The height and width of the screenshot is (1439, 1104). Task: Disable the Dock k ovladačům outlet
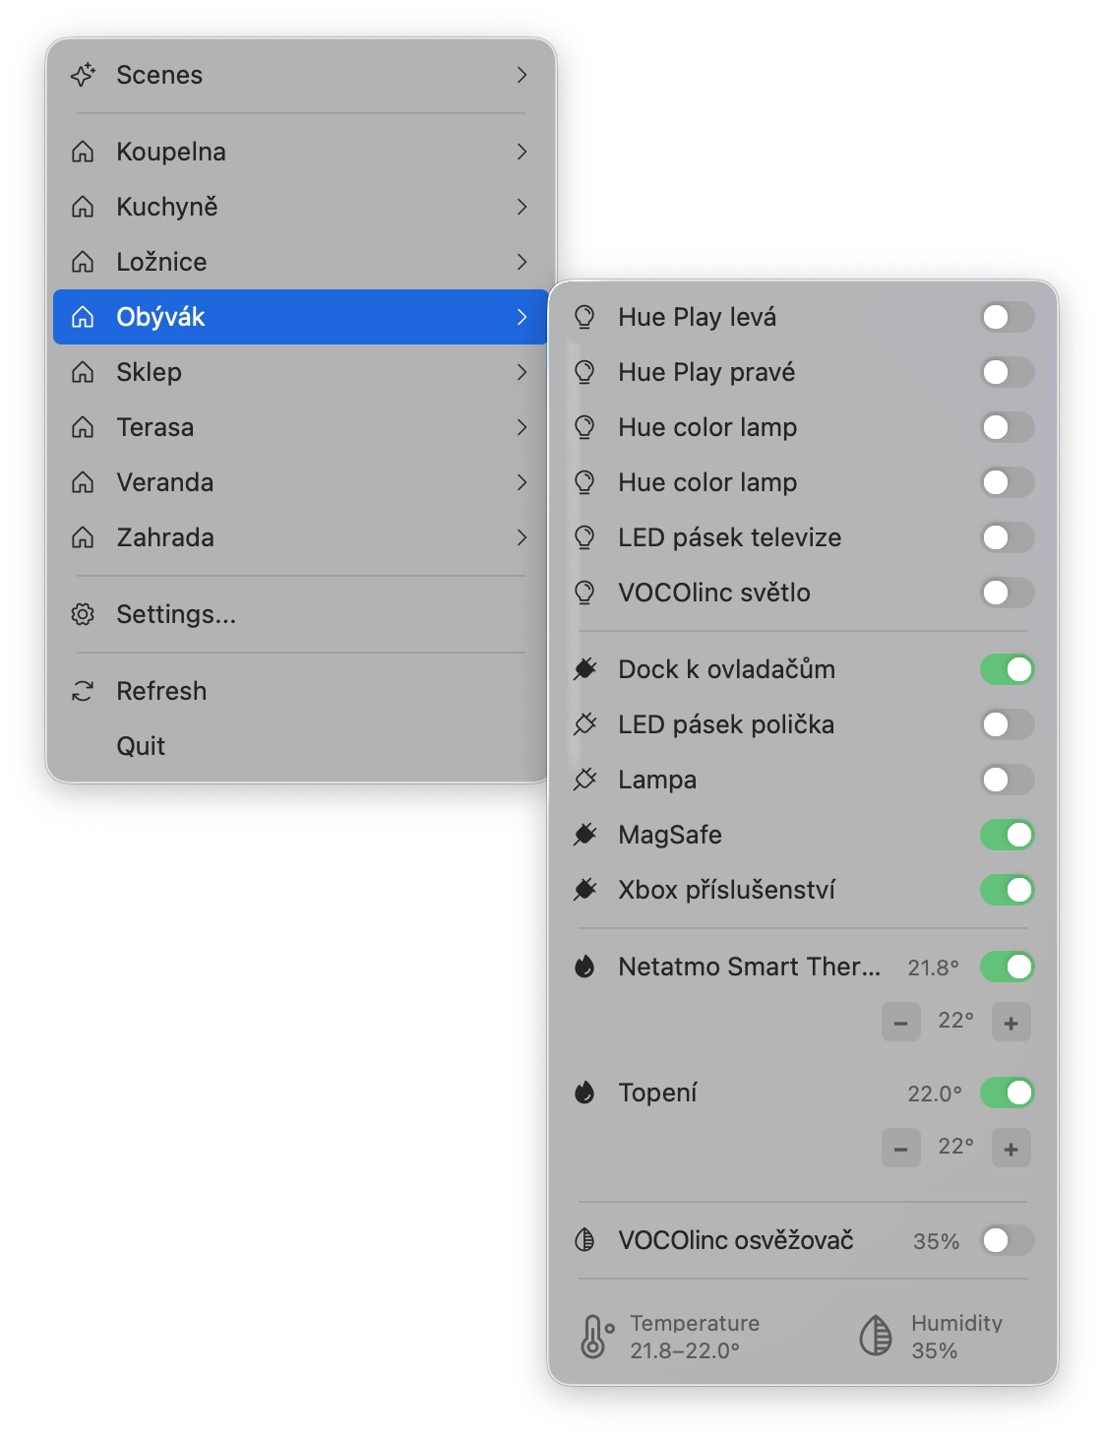[1007, 669]
